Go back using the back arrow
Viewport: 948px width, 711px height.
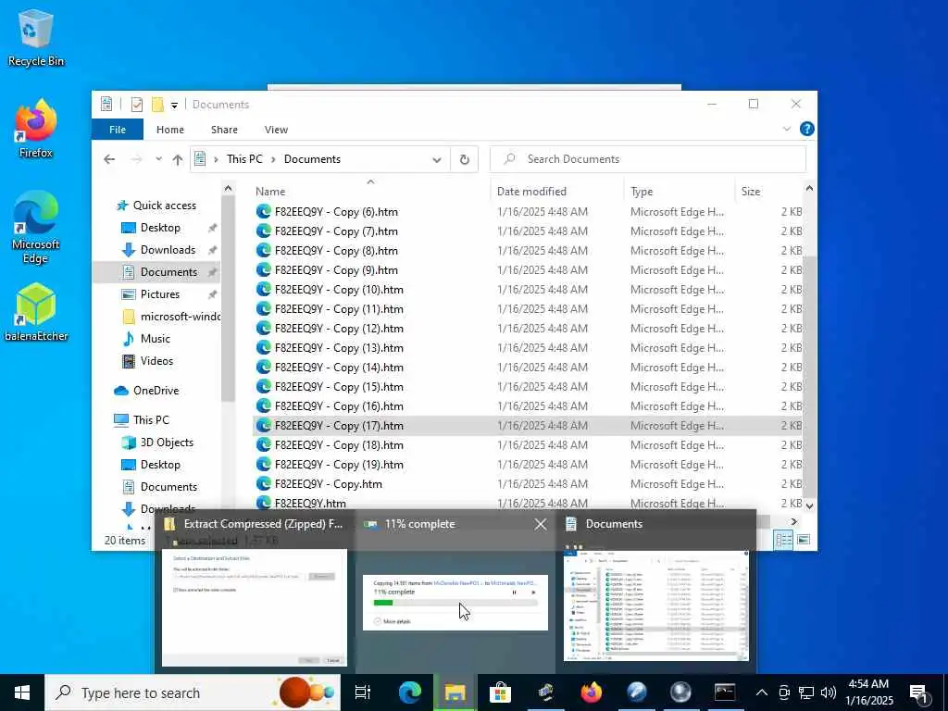(x=109, y=159)
